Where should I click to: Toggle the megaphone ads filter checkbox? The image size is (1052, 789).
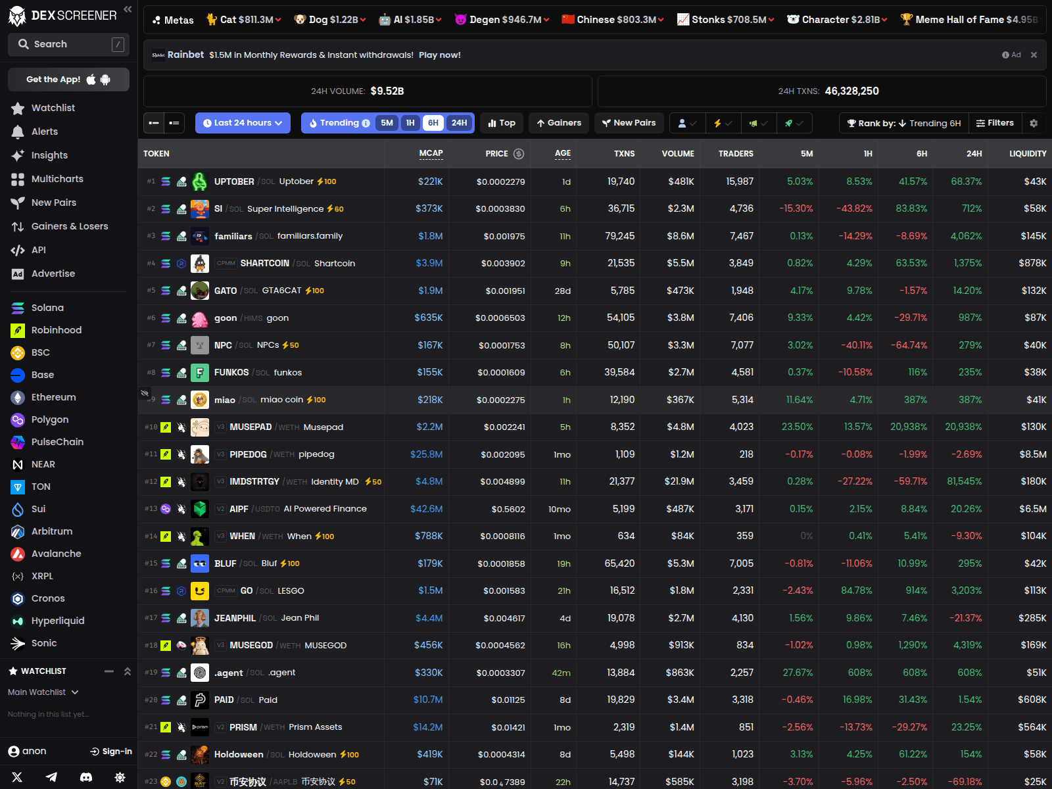[x=759, y=123]
